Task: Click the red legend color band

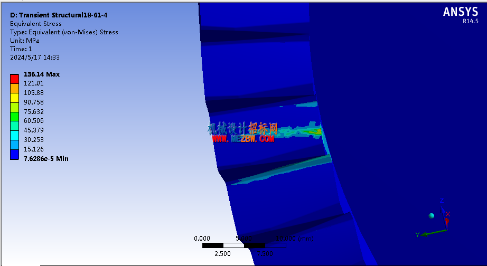Action: [x=14, y=79]
